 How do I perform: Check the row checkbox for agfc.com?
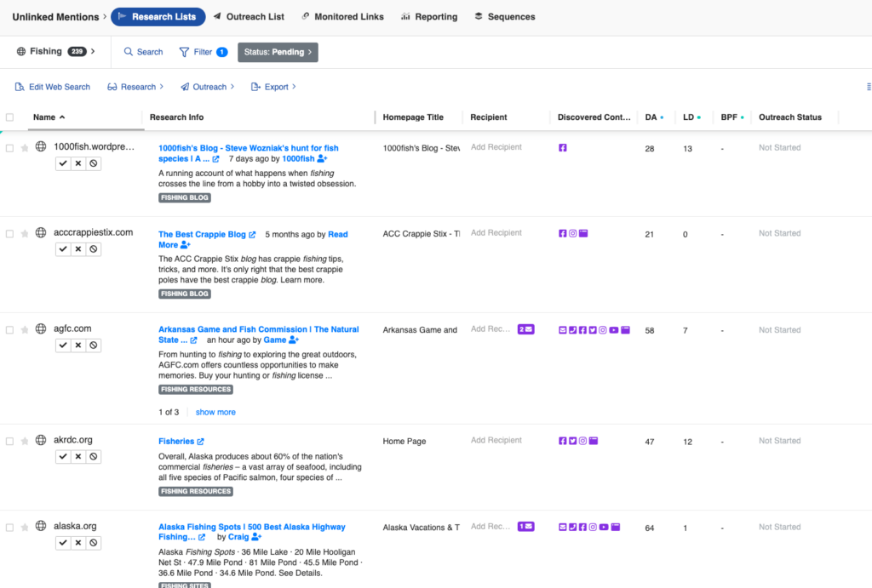[11, 329]
